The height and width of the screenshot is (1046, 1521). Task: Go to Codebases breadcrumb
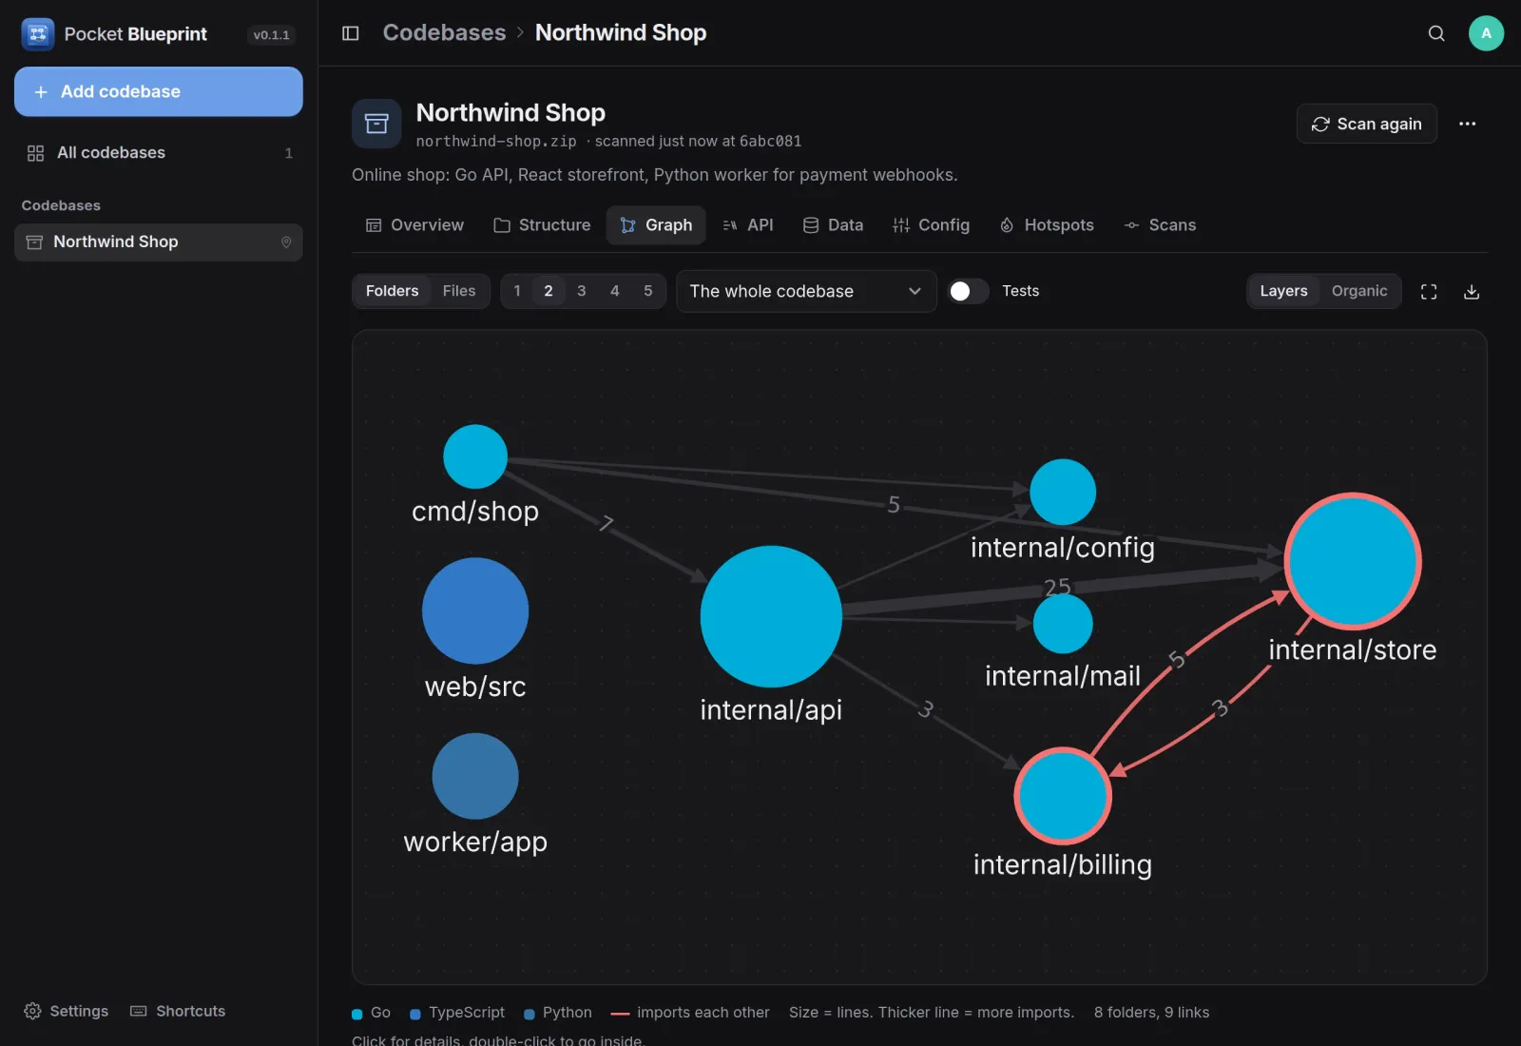click(444, 32)
